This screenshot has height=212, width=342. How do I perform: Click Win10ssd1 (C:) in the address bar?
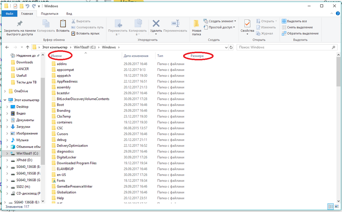tap(84, 47)
